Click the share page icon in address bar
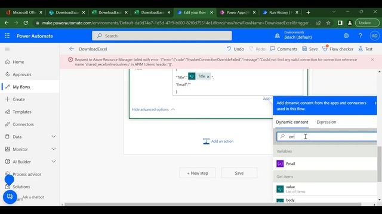The image size is (382, 214). [x=319, y=23]
